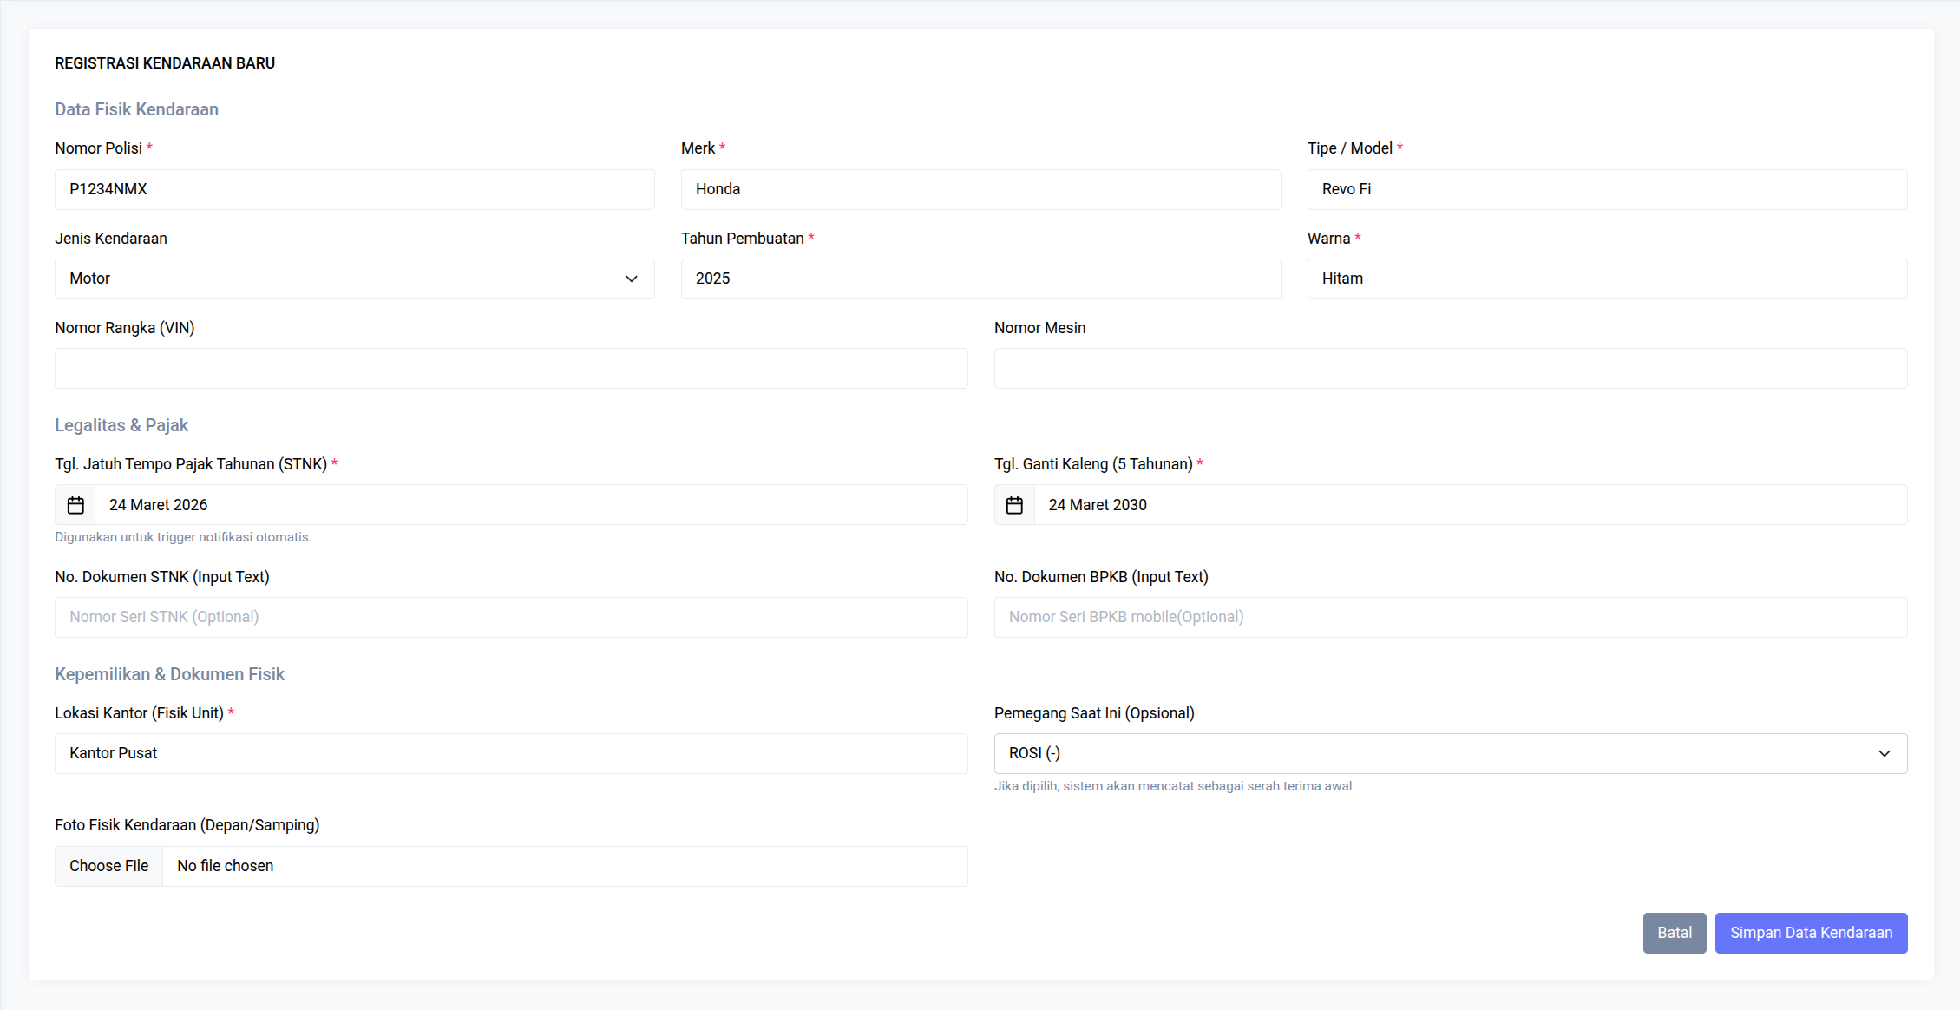Click the Tahun Pembuatan field
The width and height of the screenshot is (1960, 1010).
[980, 279]
